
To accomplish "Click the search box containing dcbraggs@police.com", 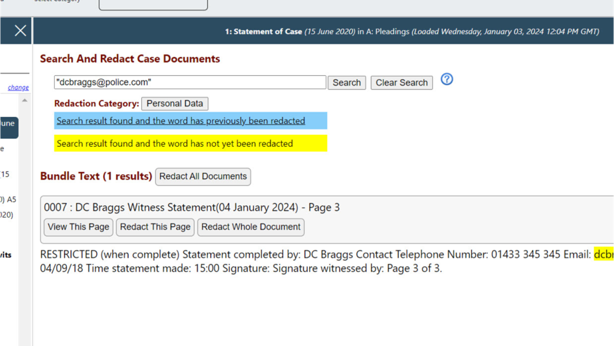I will (x=190, y=82).
